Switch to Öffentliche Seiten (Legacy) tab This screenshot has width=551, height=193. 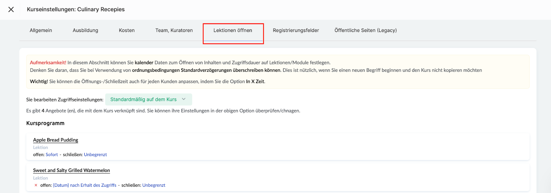(x=365, y=30)
